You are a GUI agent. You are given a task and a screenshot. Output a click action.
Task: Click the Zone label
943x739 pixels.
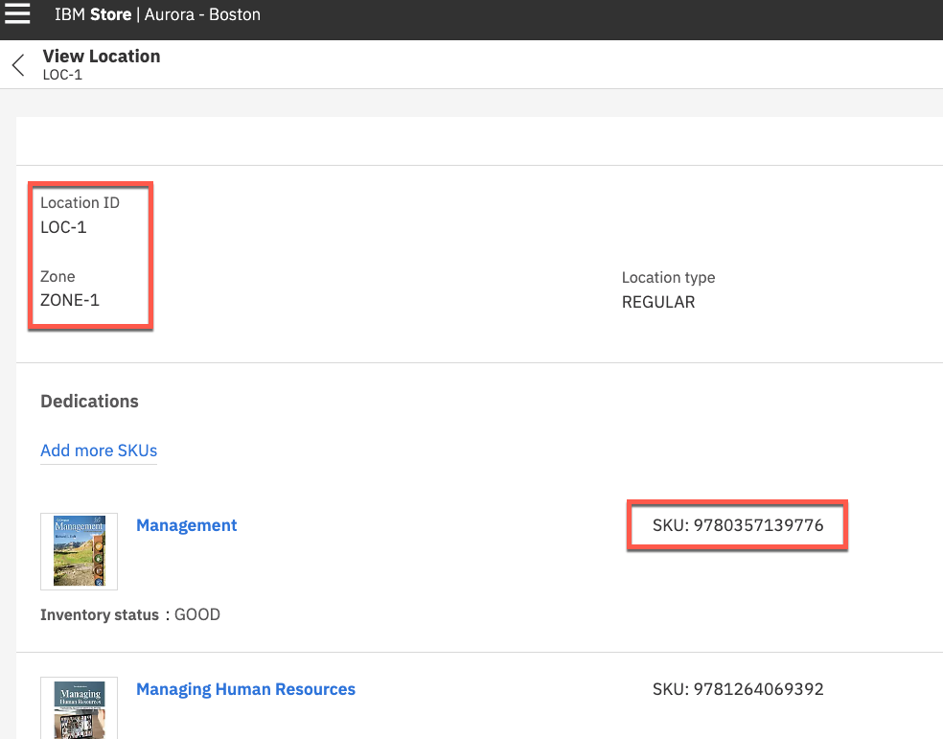coord(57,277)
